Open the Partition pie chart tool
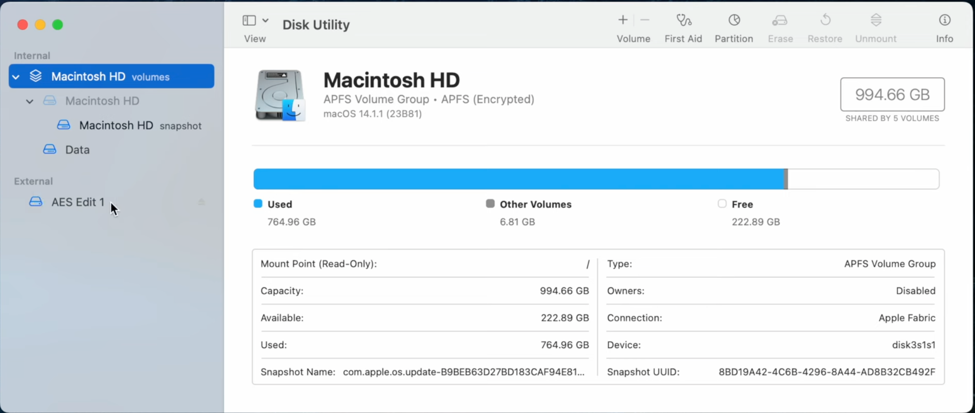The height and width of the screenshot is (413, 975). coord(734,20)
